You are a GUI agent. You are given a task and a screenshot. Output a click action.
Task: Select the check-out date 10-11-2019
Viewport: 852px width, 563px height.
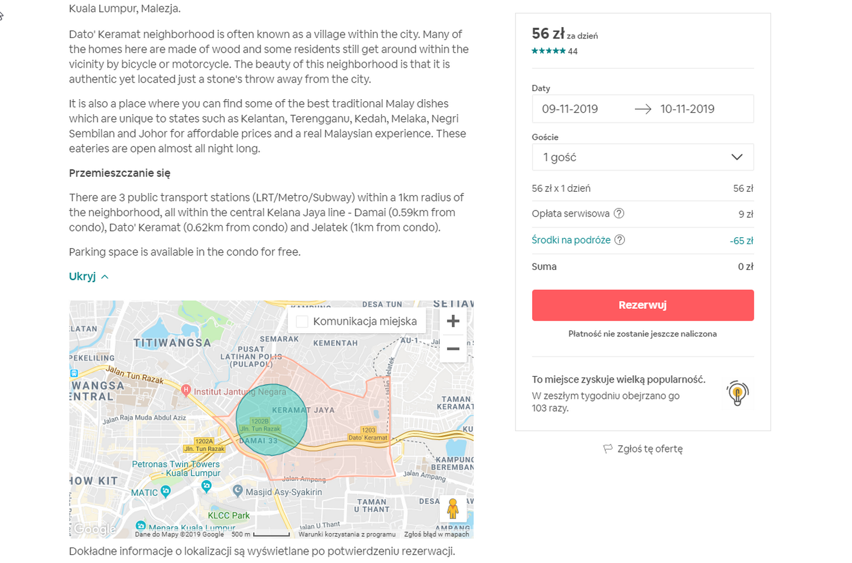point(687,109)
